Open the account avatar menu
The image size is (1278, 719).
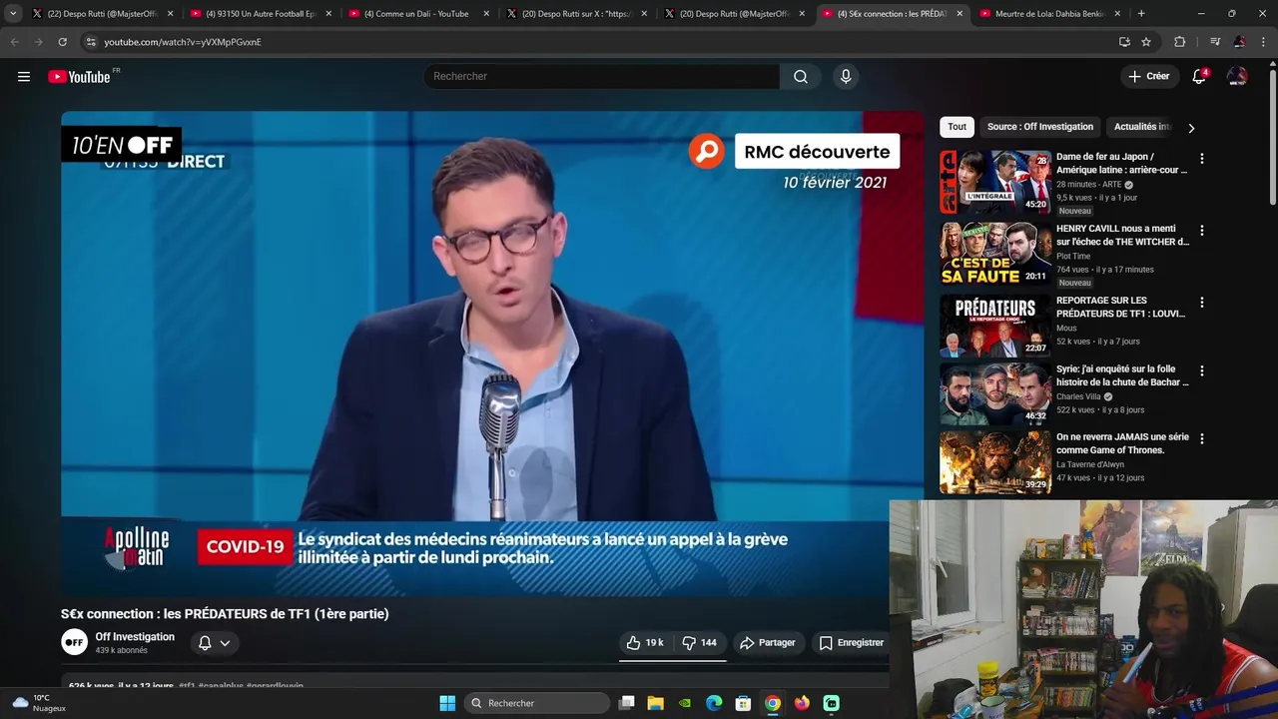1237,77
